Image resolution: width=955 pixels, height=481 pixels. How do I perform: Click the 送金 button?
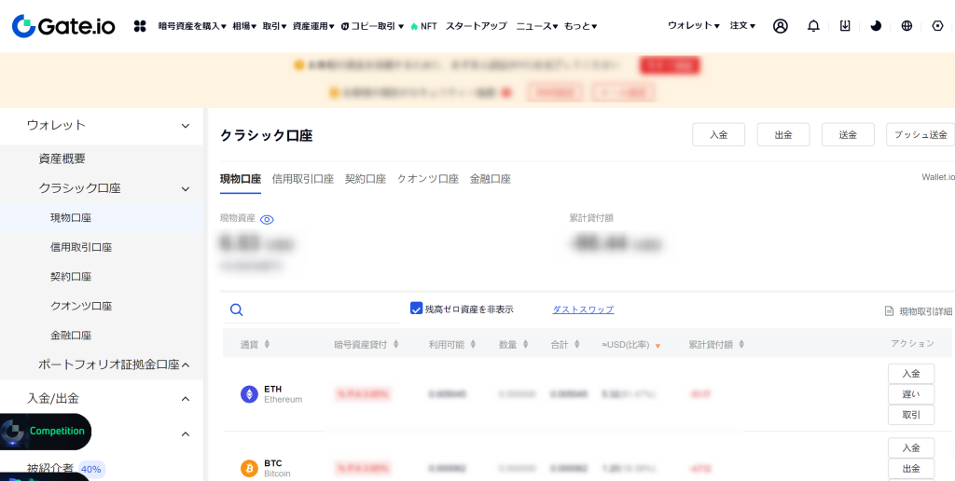pos(848,134)
